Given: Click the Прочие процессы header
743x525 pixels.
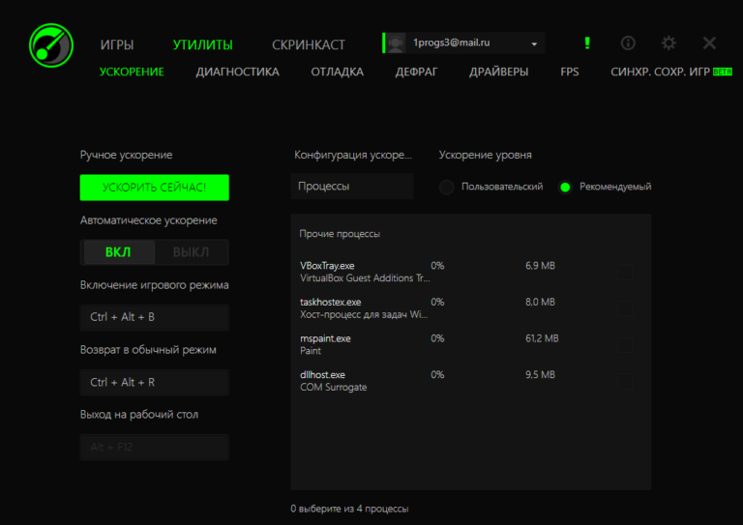Looking at the screenshot, I should tap(340, 234).
